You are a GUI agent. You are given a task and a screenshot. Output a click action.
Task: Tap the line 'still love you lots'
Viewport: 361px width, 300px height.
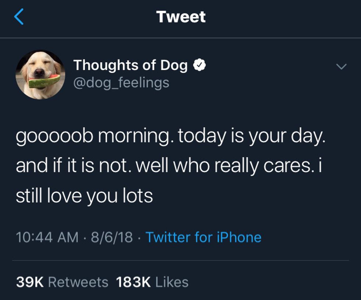84,195
